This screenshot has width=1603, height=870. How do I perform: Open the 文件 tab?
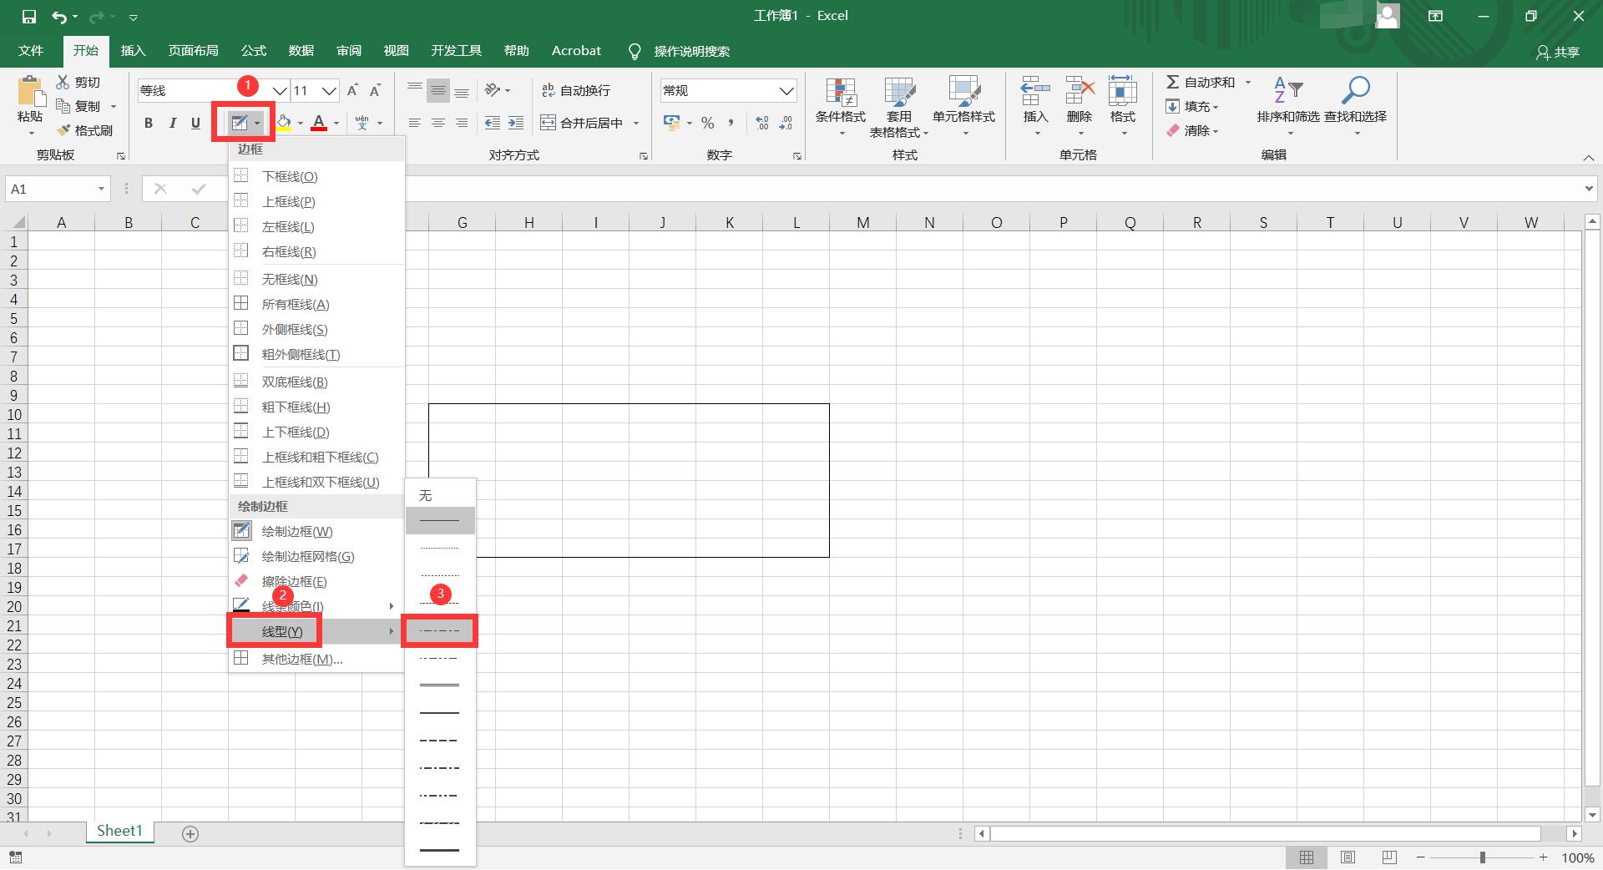point(31,51)
